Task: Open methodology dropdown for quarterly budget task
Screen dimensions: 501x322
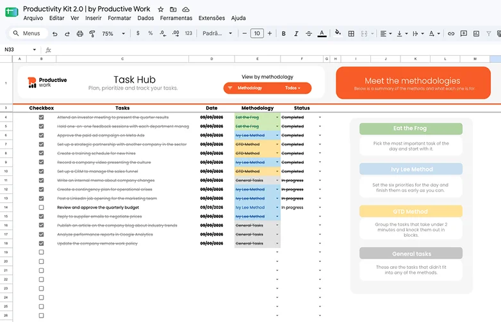Action: coord(277,207)
